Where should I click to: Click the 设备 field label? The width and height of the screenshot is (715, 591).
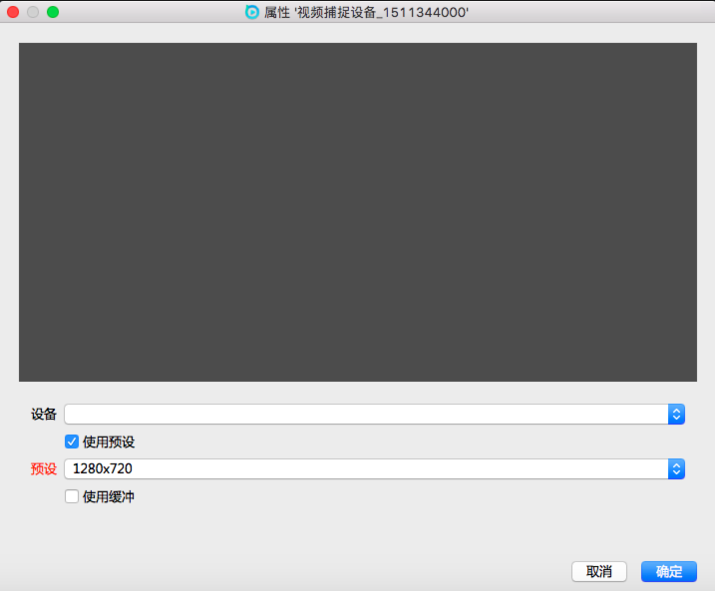pyautogui.click(x=44, y=414)
